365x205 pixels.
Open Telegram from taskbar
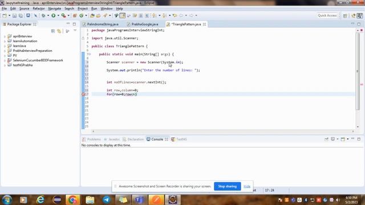coord(107,200)
